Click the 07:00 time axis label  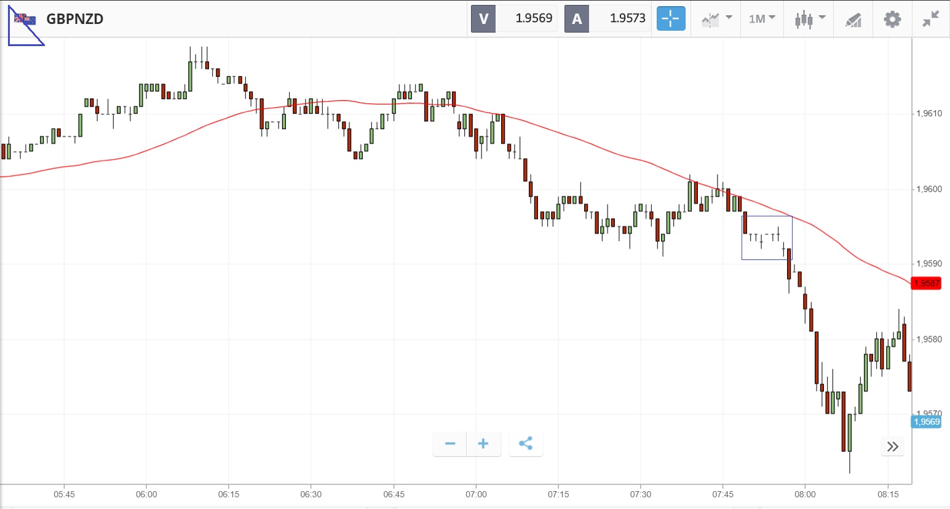[476, 494]
